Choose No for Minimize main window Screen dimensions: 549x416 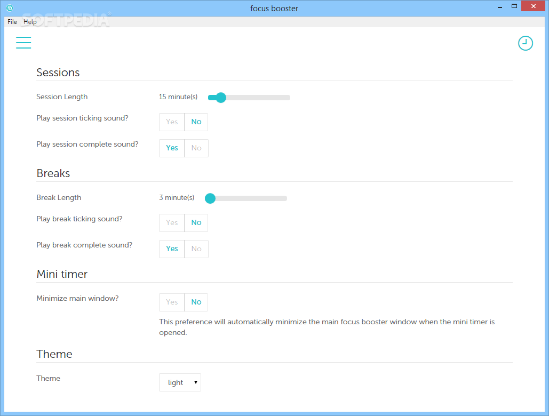point(196,302)
